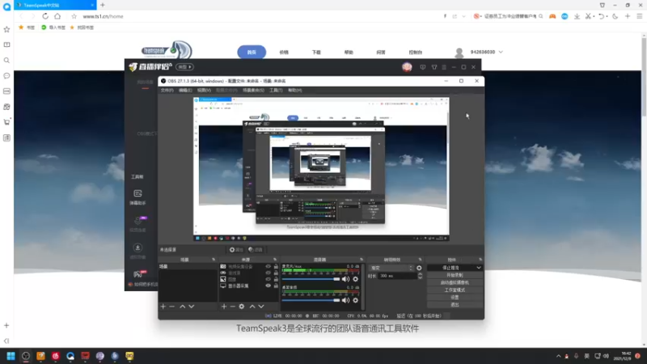Adjust Mic/Aux volume slider
Image resolution: width=647 pixels, height=364 pixels.
pyautogui.click(x=311, y=279)
